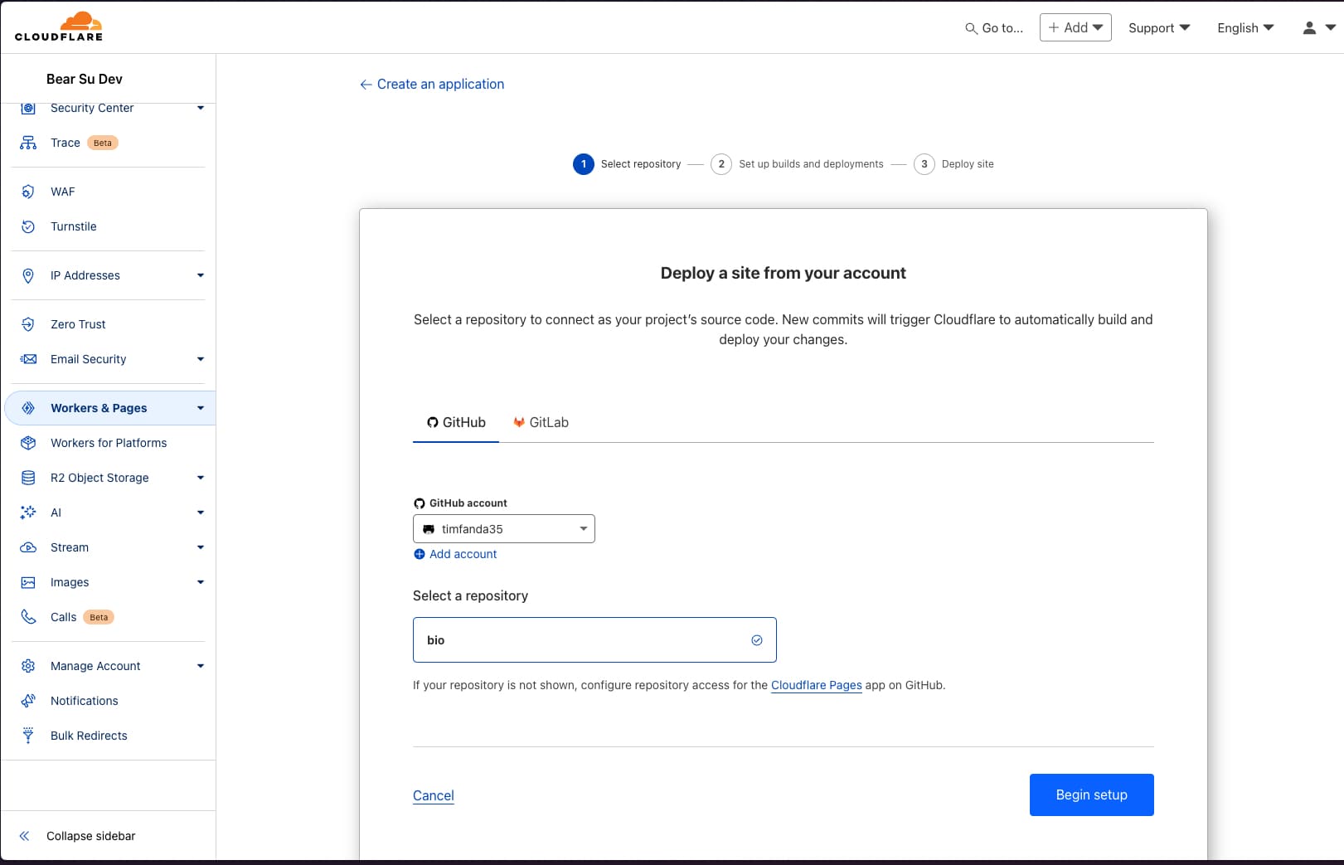Expand the Images submenu arrow
Image resolution: width=1344 pixels, height=865 pixels.
[x=201, y=582]
